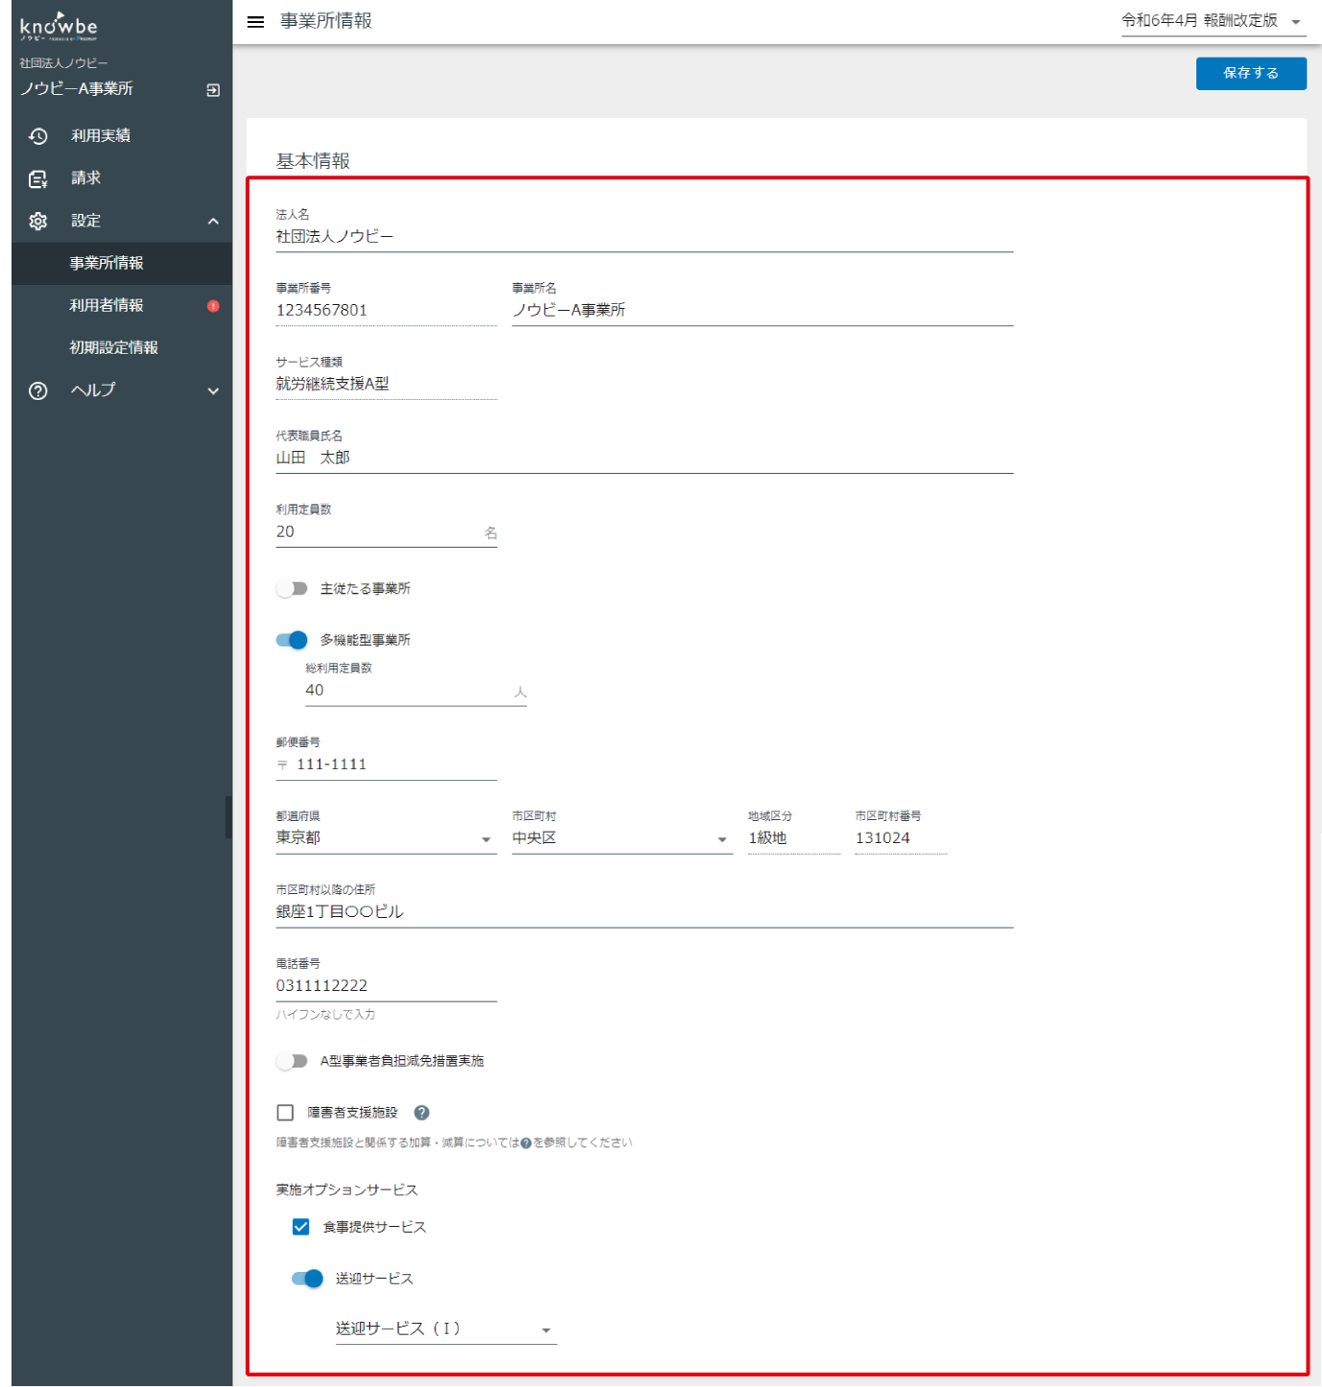Click the red alert badge on 利用者情報

(213, 306)
